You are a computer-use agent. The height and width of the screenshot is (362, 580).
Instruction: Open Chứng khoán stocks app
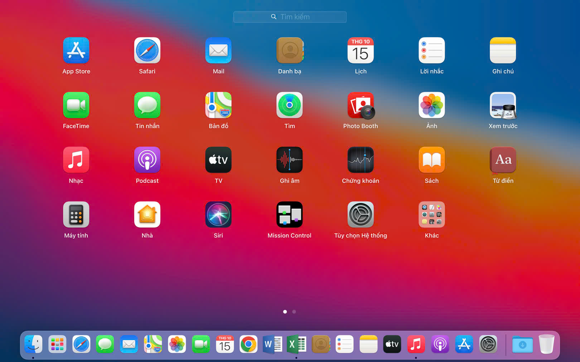(x=361, y=160)
